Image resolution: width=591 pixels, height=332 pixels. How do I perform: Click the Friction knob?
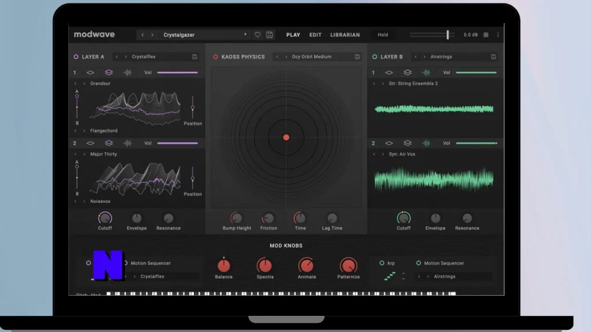pyautogui.click(x=268, y=218)
